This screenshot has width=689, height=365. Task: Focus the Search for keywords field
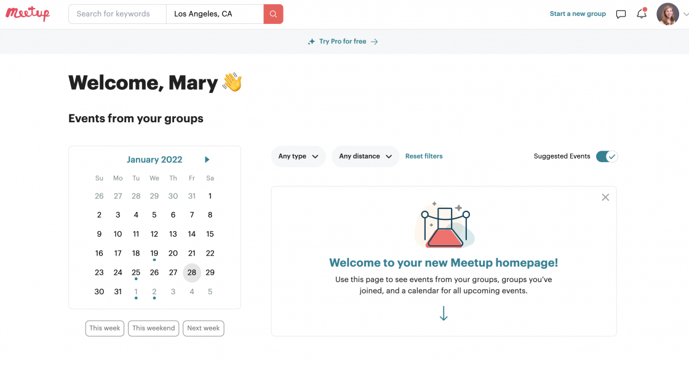pos(117,14)
